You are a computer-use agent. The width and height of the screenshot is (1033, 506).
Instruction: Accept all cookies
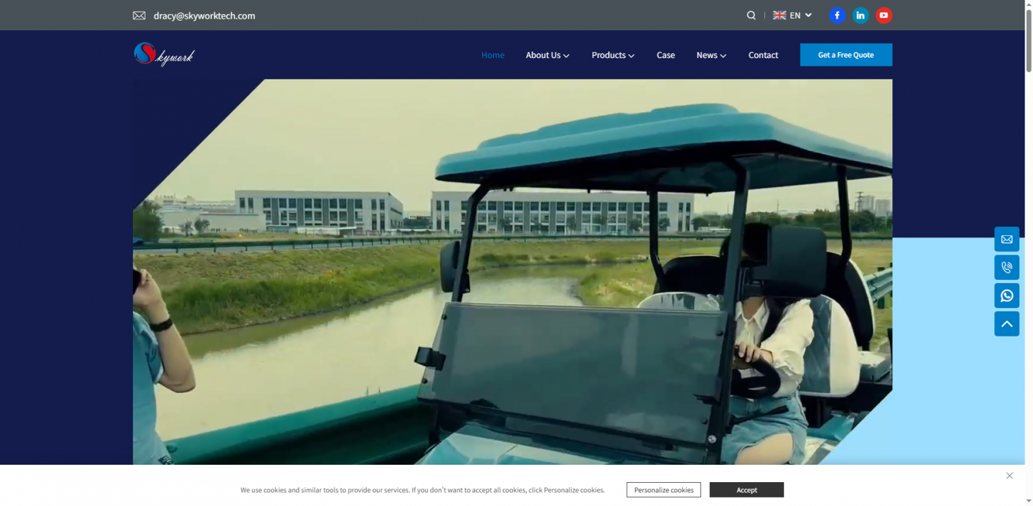click(746, 490)
